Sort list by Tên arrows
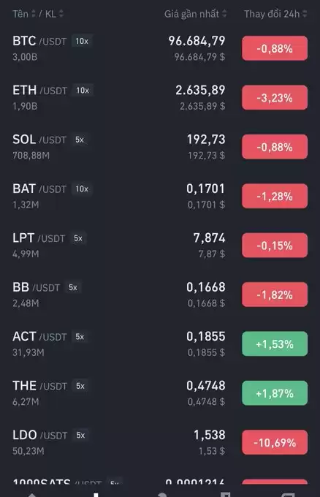 tap(34, 14)
